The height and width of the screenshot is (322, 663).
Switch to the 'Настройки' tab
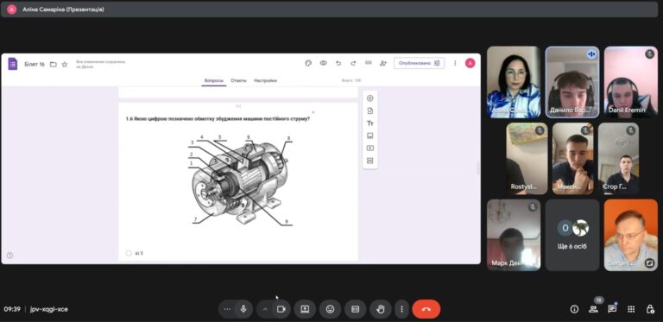[x=265, y=80]
